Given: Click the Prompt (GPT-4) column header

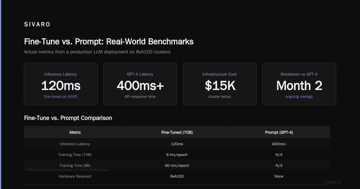Looking at the screenshot, I should coord(279,132).
